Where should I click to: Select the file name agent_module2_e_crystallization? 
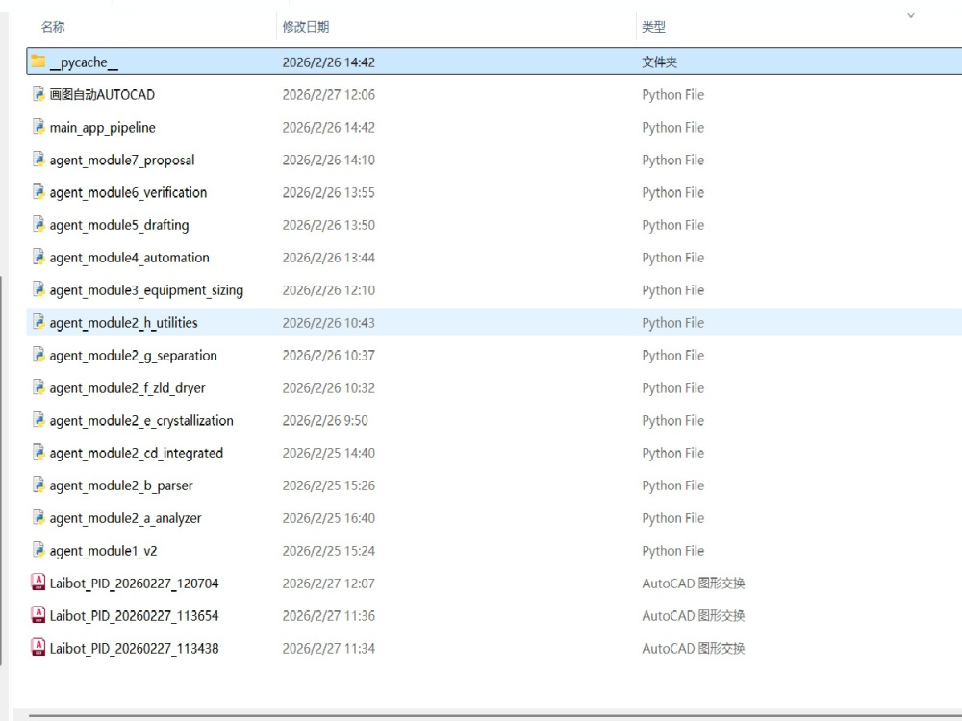click(x=141, y=421)
